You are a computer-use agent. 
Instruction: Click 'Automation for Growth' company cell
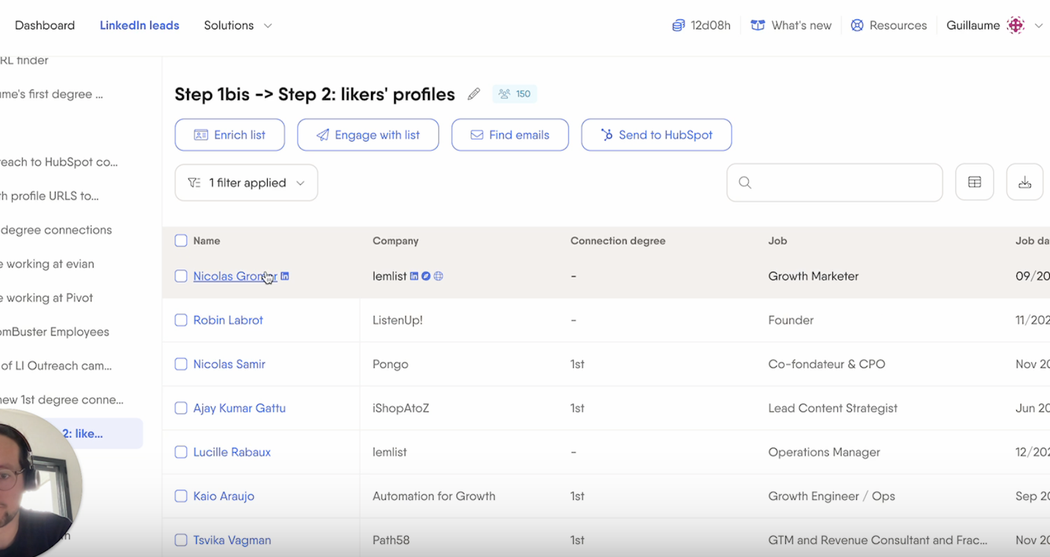point(434,496)
